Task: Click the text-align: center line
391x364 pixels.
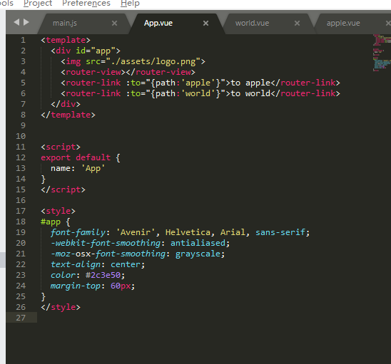Action: 98,265
